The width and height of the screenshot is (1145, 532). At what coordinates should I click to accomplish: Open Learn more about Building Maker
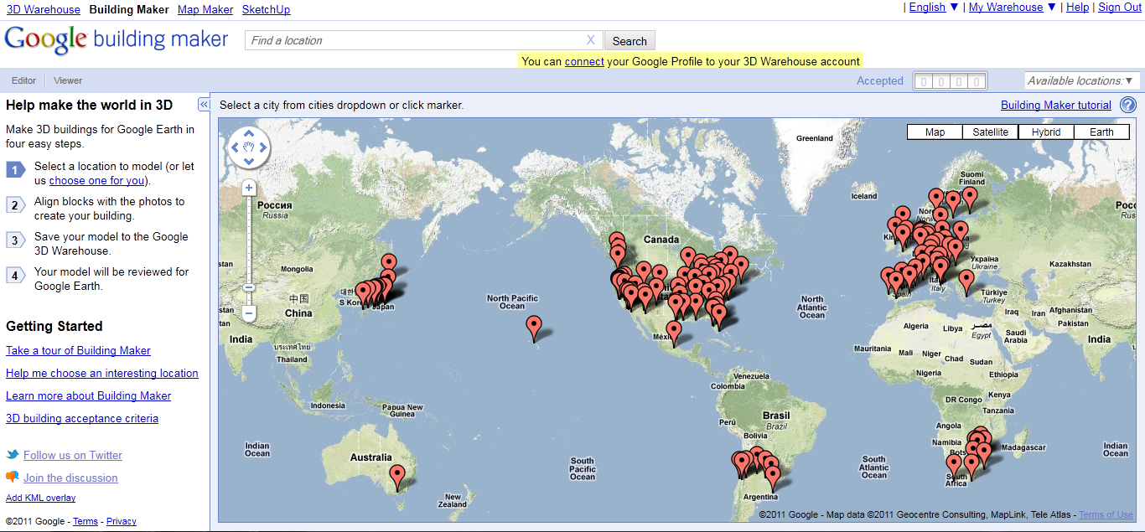(88, 395)
